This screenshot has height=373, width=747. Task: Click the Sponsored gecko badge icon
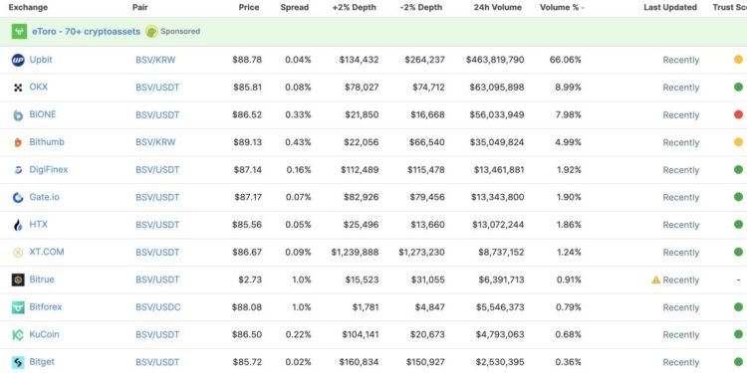(x=151, y=32)
